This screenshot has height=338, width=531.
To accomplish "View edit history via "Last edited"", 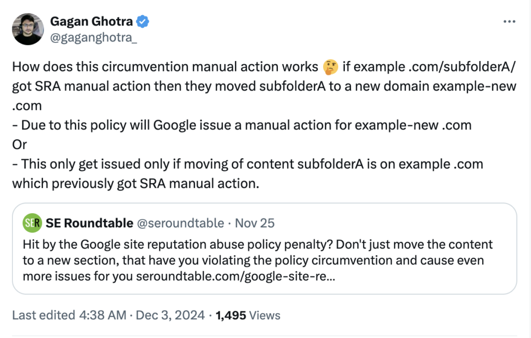I will [43, 315].
